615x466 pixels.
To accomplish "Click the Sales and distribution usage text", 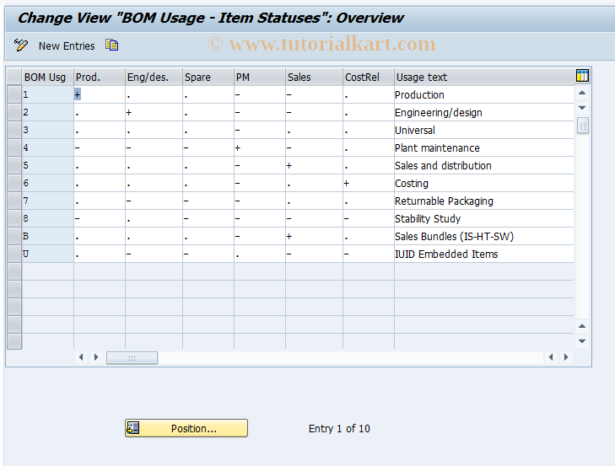I will pyautogui.click(x=443, y=165).
